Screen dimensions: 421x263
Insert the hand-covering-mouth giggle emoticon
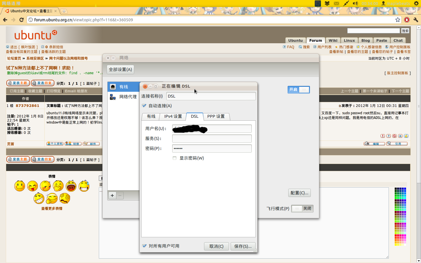tap(58, 186)
